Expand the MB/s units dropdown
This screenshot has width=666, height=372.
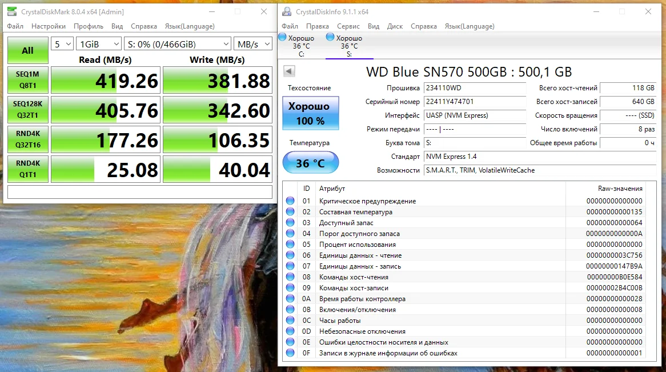coord(252,44)
